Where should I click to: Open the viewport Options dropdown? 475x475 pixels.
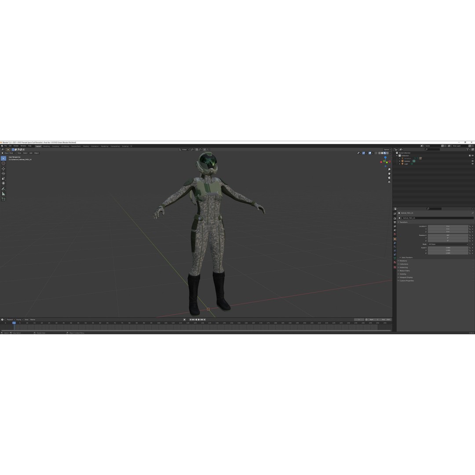pyautogui.click(x=387, y=150)
